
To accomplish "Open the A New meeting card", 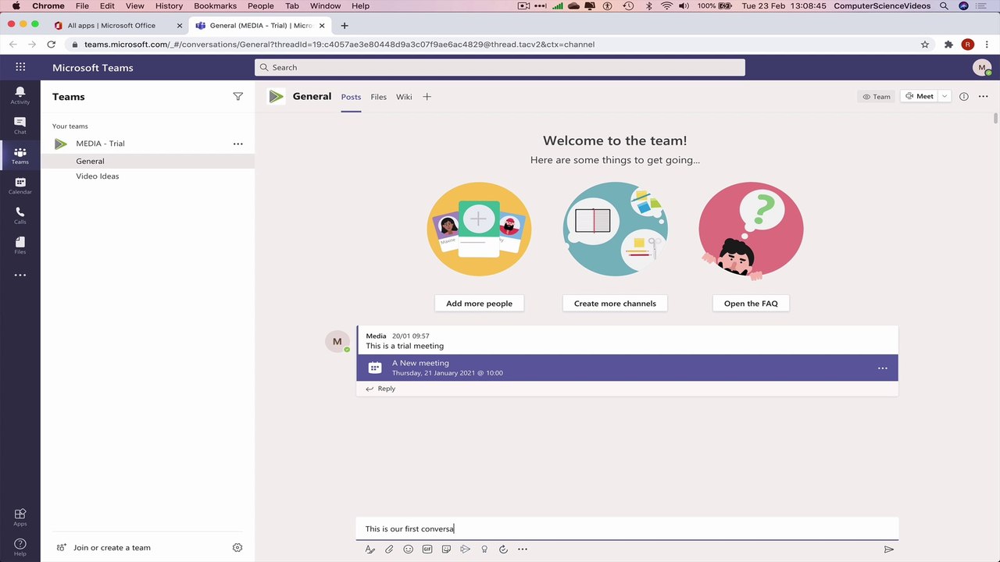I will point(627,368).
